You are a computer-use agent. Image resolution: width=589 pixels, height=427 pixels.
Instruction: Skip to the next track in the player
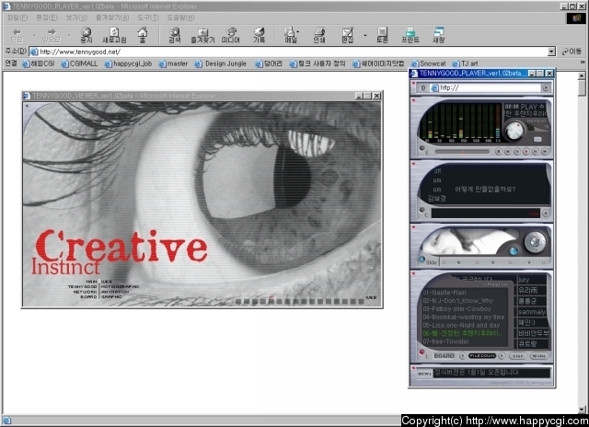(x=536, y=151)
